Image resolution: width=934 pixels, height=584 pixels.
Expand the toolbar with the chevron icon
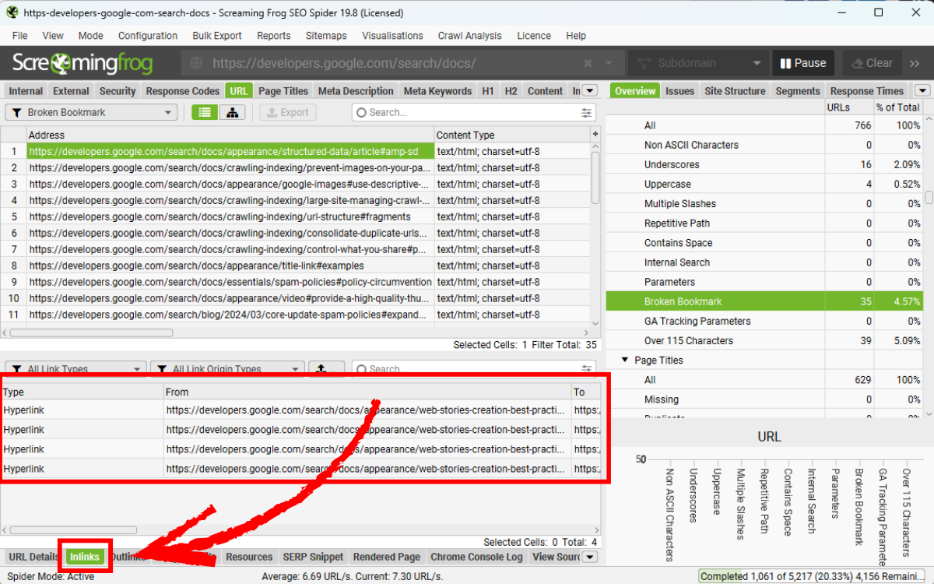pos(915,62)
